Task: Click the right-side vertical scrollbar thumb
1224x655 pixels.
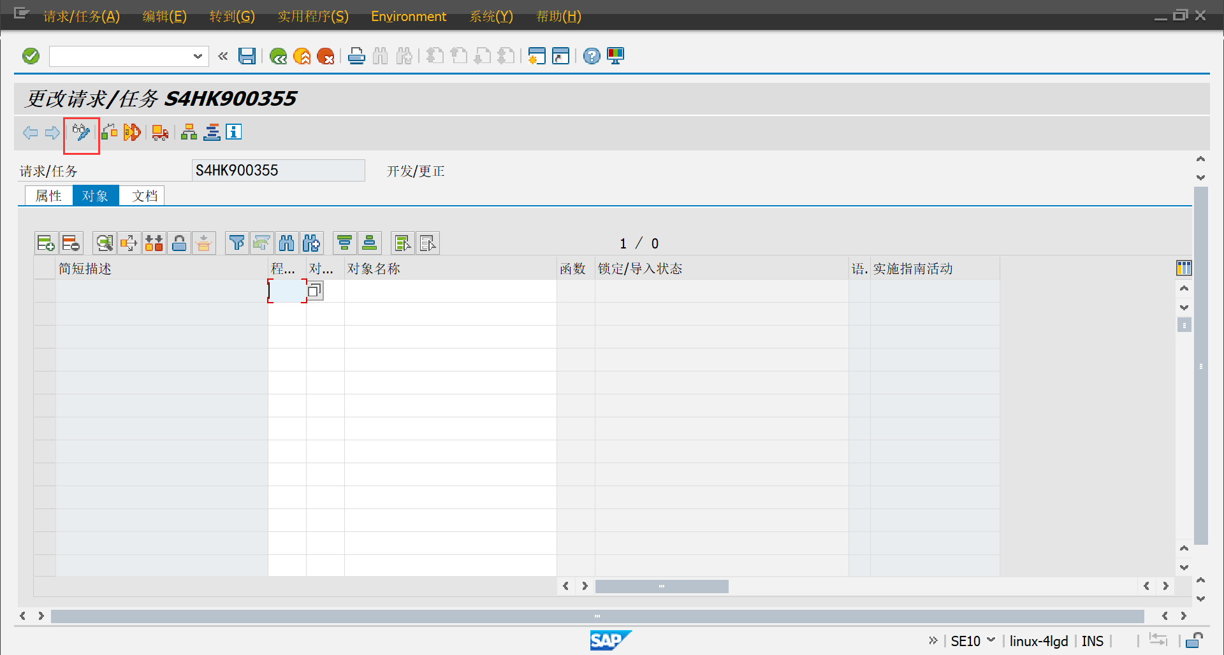Action: click(1201, 366)
